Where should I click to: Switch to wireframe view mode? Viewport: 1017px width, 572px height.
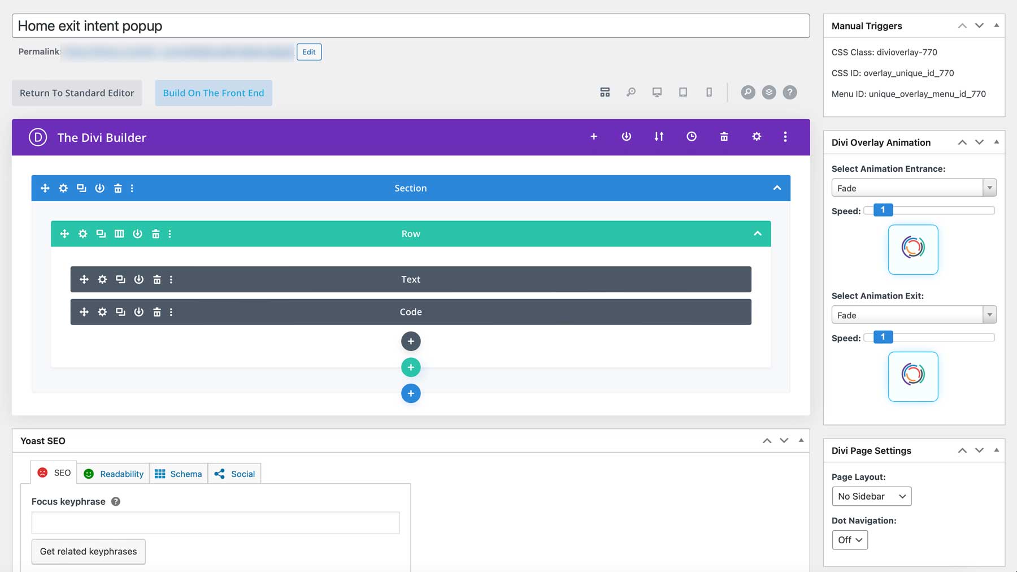click(x=605, y=92)
